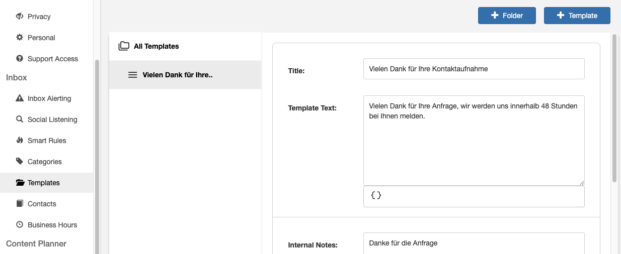This screenshot has width=621, height=254.
Task: Click the Template Text resize handle
Action: (582, 183)
